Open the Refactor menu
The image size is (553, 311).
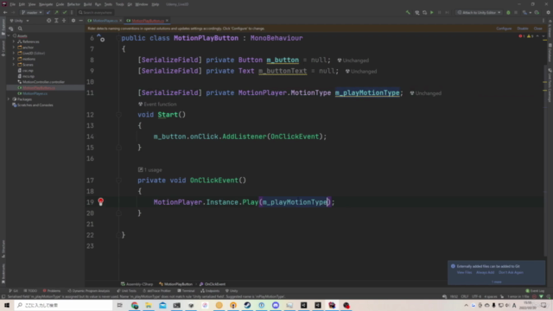(73, 4)
